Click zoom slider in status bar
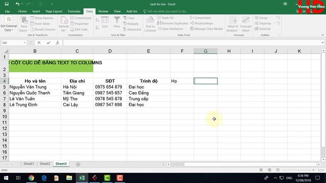This screenshot has height=183, width=326. pyautogui.click(x=298, y=170)
